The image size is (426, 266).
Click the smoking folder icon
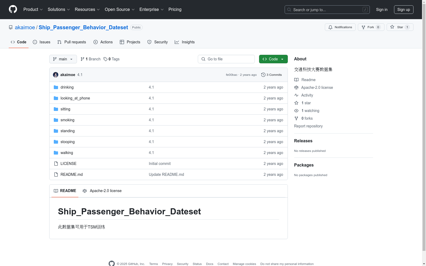(56, 120)
